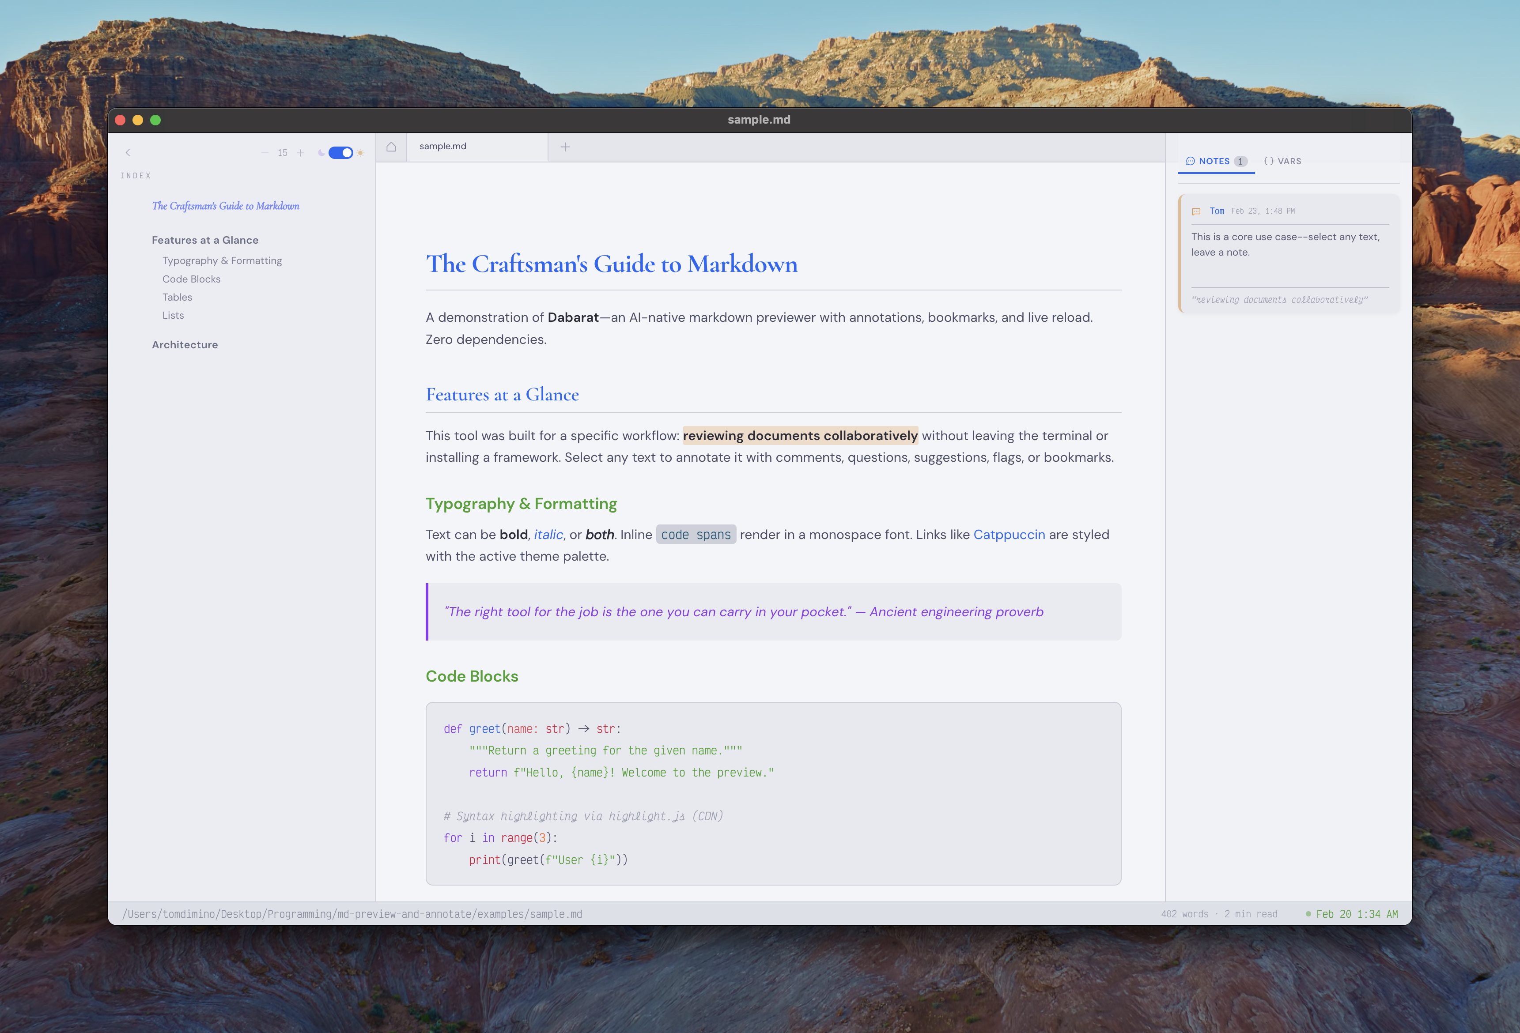Decrease font size with the minus control
Viewport: 1520px width, 1033px height.
(265, 152)
